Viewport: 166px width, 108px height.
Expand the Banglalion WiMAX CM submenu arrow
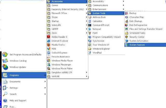pyautogui.click(x=87, y=72)
